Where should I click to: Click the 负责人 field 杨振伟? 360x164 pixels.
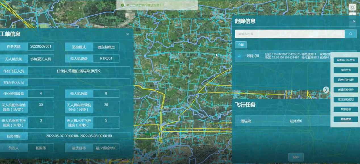point(41,148)
